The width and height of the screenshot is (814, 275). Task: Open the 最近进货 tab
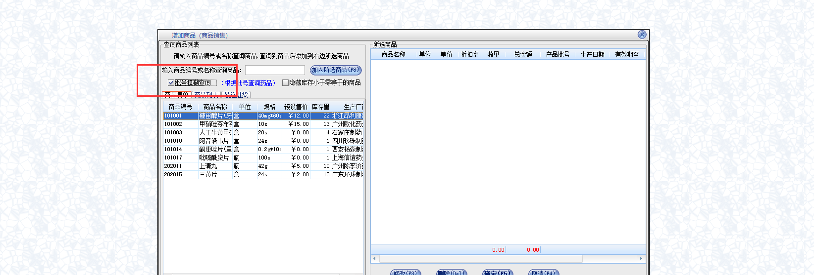[x=236, y=95]
